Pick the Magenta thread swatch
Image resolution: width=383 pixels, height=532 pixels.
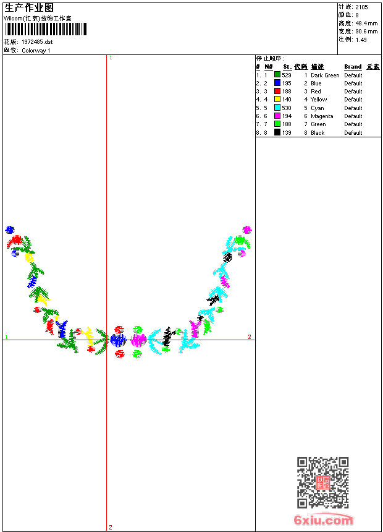click(x=277, y=115)
